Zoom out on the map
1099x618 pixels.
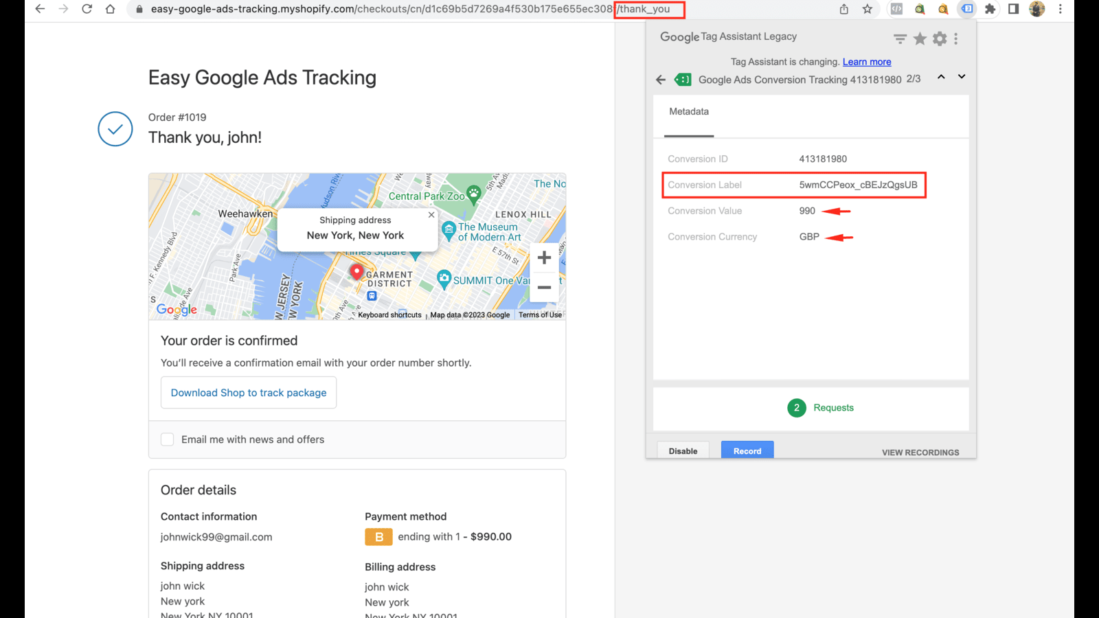[544, 287]
